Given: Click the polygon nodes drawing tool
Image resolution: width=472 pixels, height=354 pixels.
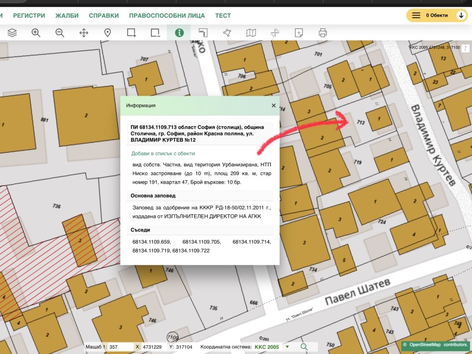Looking at the screenshot, I should 227,33.
